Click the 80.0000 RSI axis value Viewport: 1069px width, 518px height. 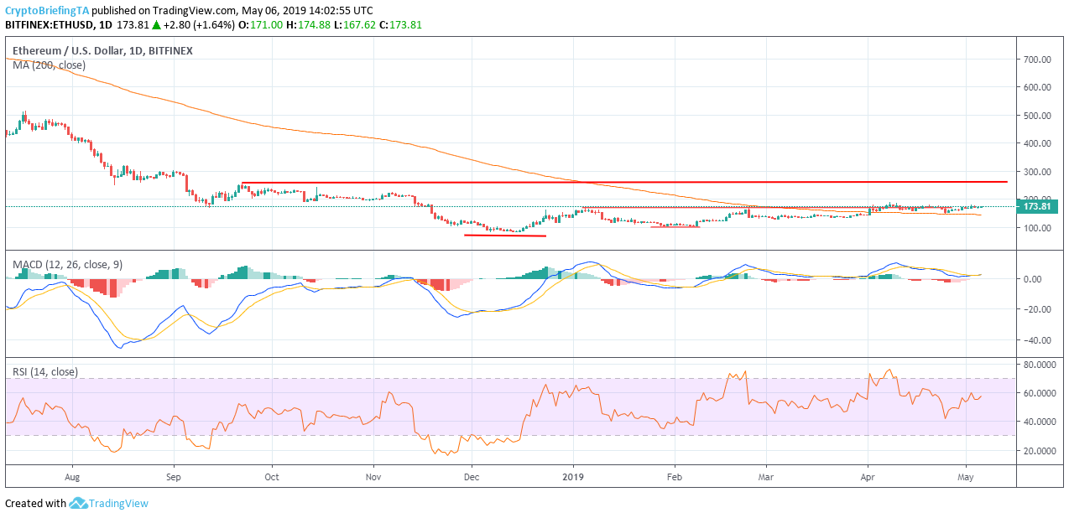coord(1038,365)
